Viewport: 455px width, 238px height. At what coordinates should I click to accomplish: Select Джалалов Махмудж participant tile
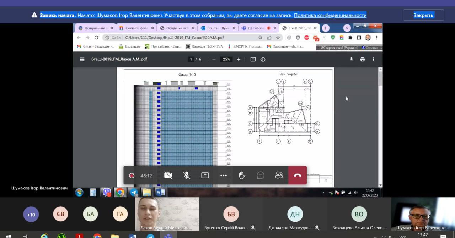(295, 214)
